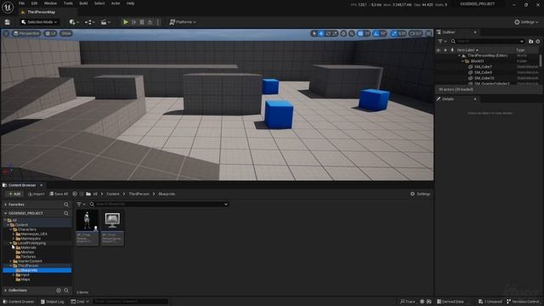This screenshot has height=306, width=544.
Task: Focus the Outliner search field
Action: [x=487, y=42]
